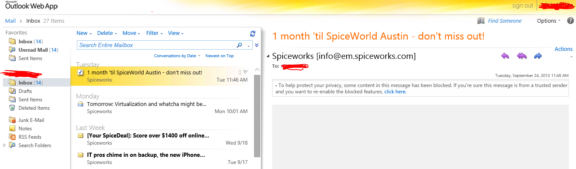The height and width of the screenshot is (169, 576).
Task: Refresh the mailbox with the sync icon
Action: (253, 34)
